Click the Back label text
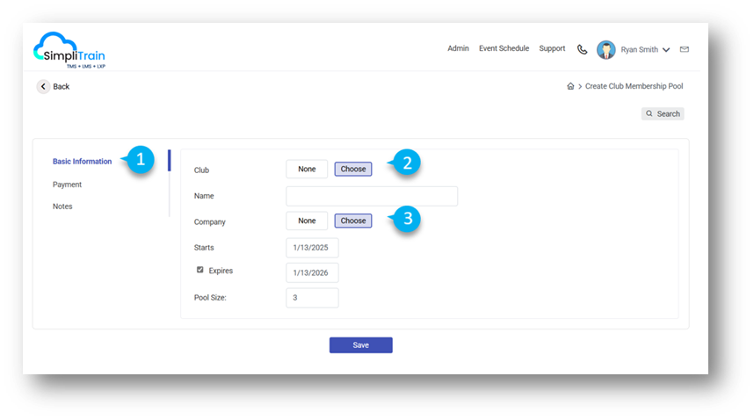The height and width of the screenshot is (420, 754). coord(61,86)
